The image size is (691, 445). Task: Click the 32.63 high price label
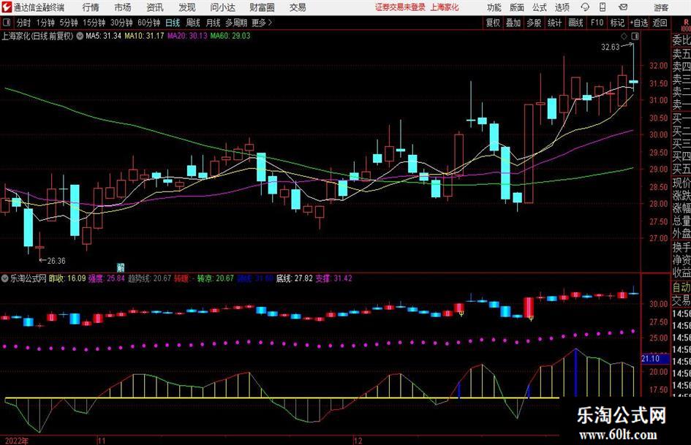(610, 47)
